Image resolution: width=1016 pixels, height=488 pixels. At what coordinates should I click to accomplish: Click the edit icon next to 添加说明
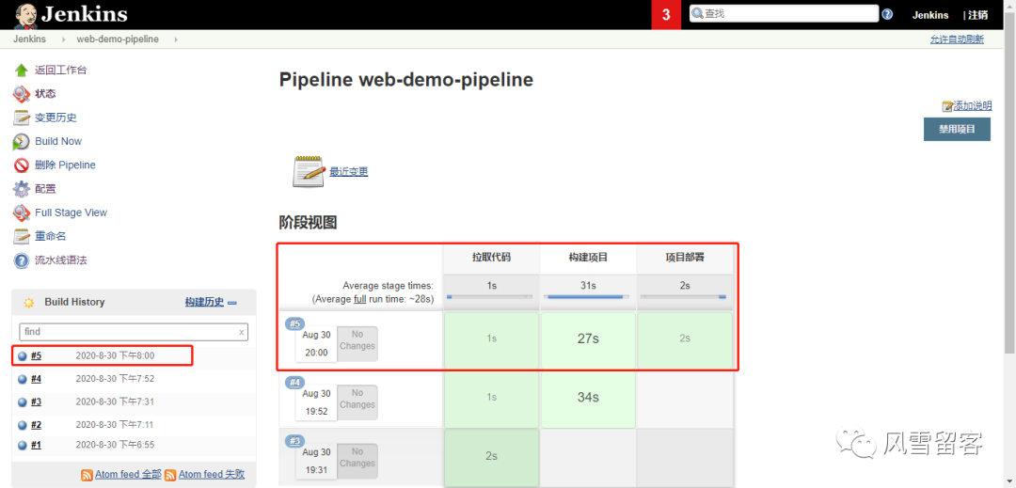(947, 106)
